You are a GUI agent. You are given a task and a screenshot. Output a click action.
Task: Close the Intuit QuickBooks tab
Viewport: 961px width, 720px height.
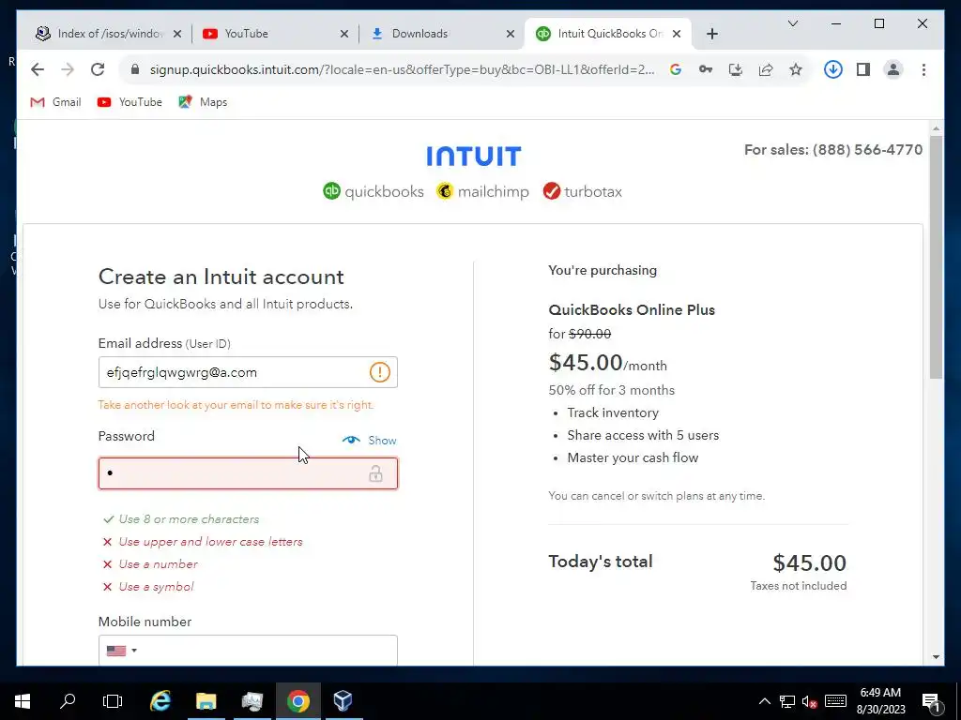coord(677,35)
